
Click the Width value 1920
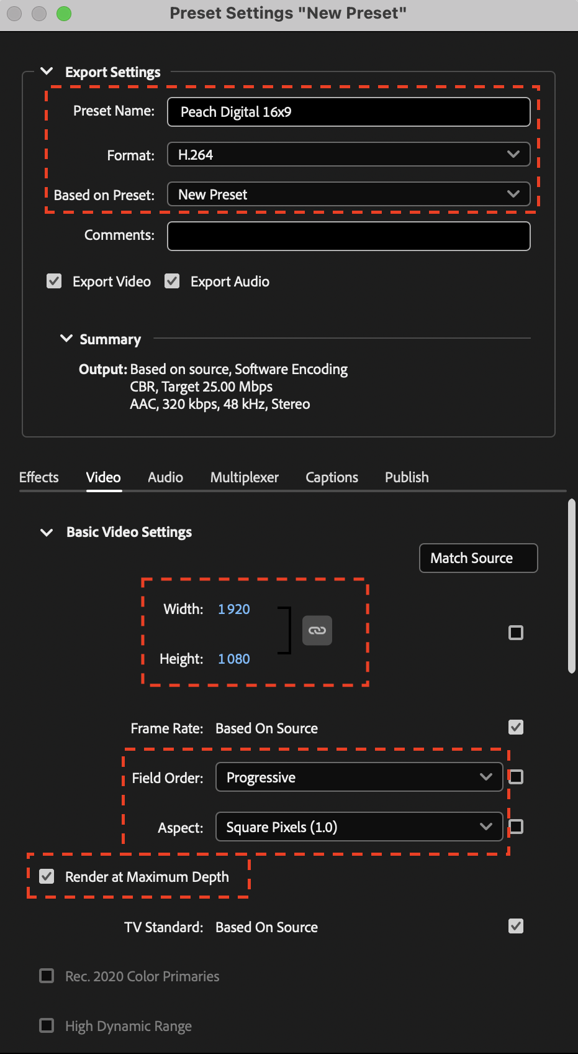pos(234,609)
